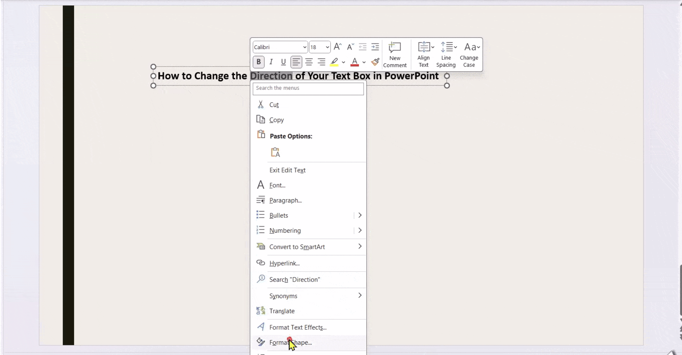Select the Keep Text Only paste option
Screen dimensions: 682x355
(x=275, y=152)
